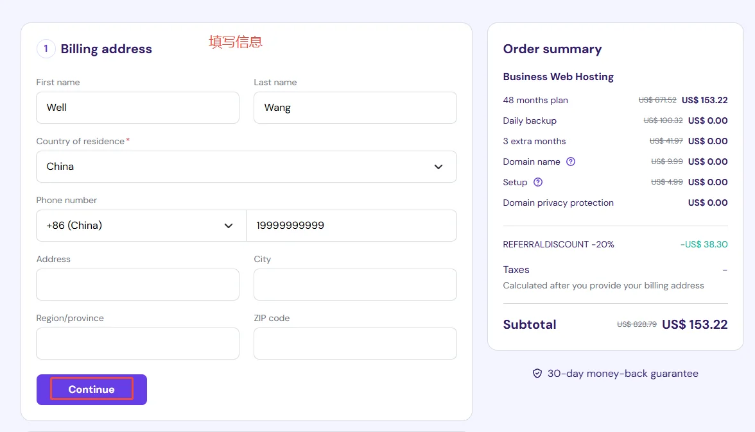Click the phone number field 19999999999
Image resolution: width=755 pixels, height=432 pixels.
coord(352,226)
